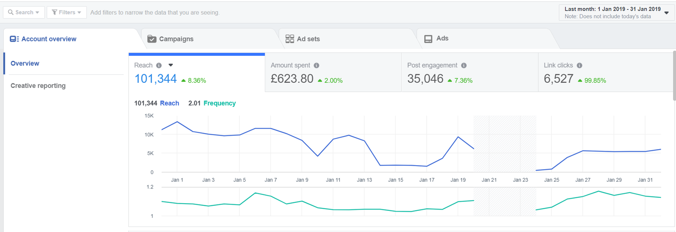Screen dimensions: 676x232
Task: Open the Reach metric dropdown arrow
Action: point(171,65)
